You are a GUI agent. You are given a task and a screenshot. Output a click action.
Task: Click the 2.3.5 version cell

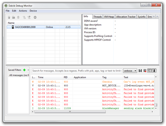[x=68, y=27]
